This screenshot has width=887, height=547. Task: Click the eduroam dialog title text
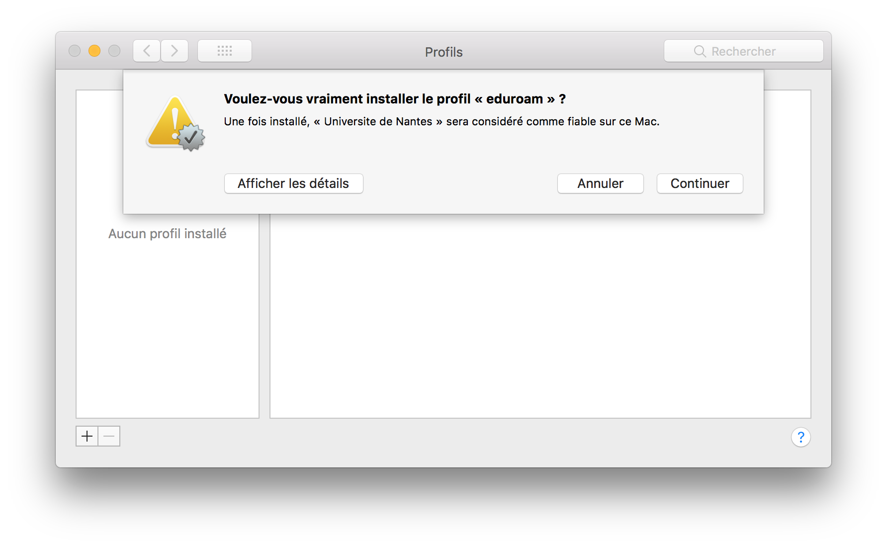(394, 98)
